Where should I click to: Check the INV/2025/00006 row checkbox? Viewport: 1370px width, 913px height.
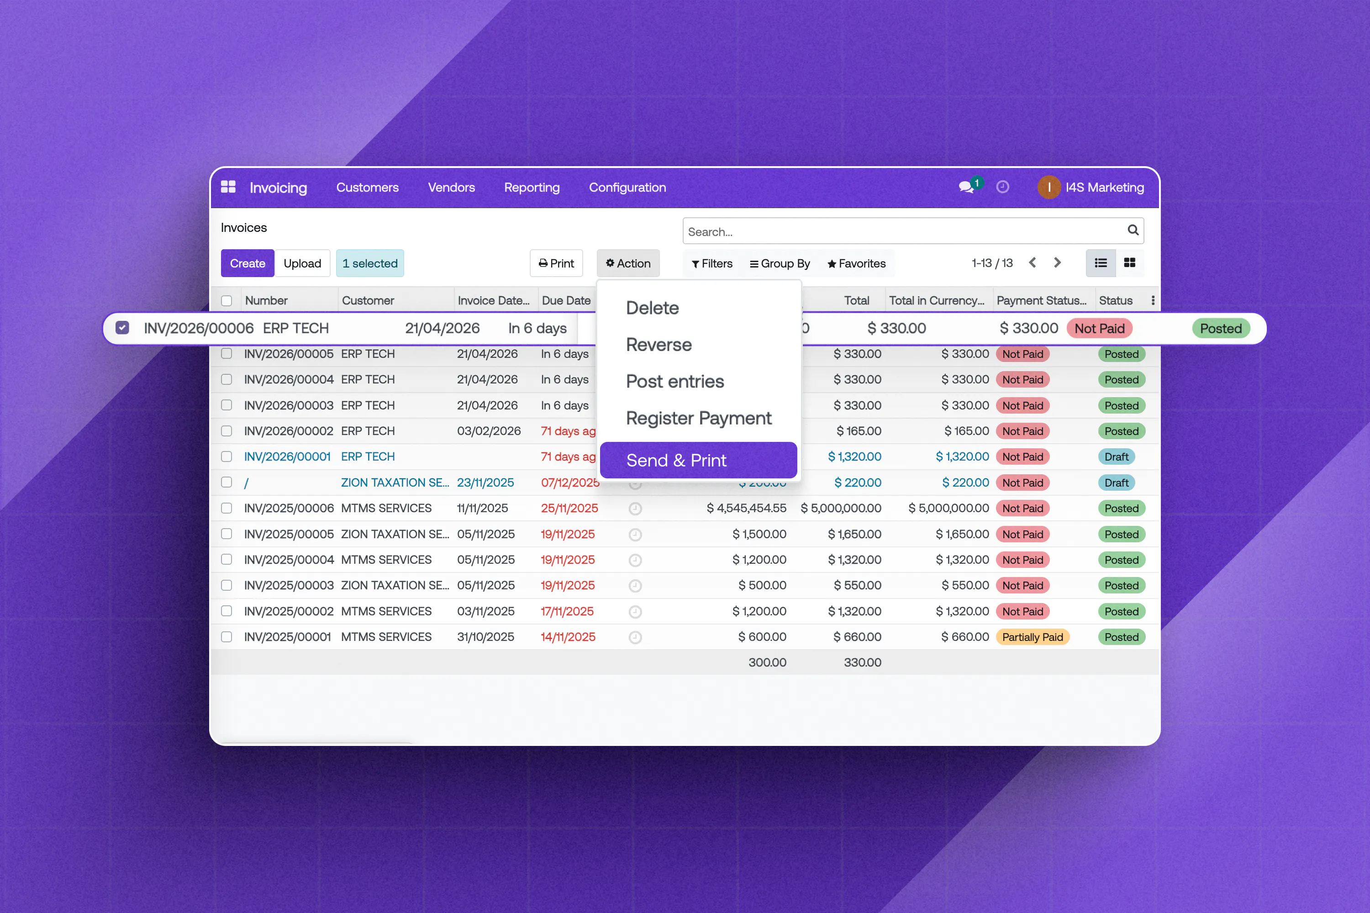point(227,509)
